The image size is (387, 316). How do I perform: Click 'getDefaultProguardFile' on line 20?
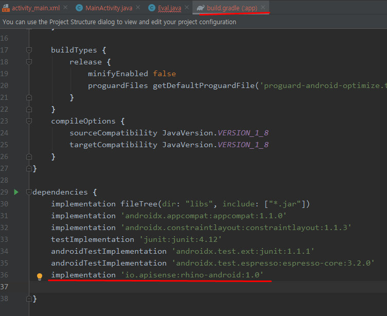pyautogui.click(x=204, y=85)
